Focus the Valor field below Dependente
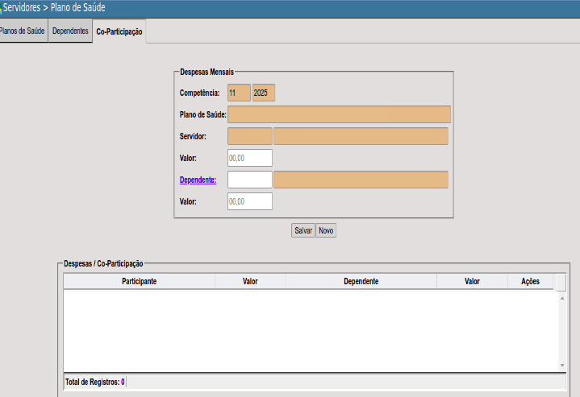This screenshot has height=397, width=580. tap(250, 201)
